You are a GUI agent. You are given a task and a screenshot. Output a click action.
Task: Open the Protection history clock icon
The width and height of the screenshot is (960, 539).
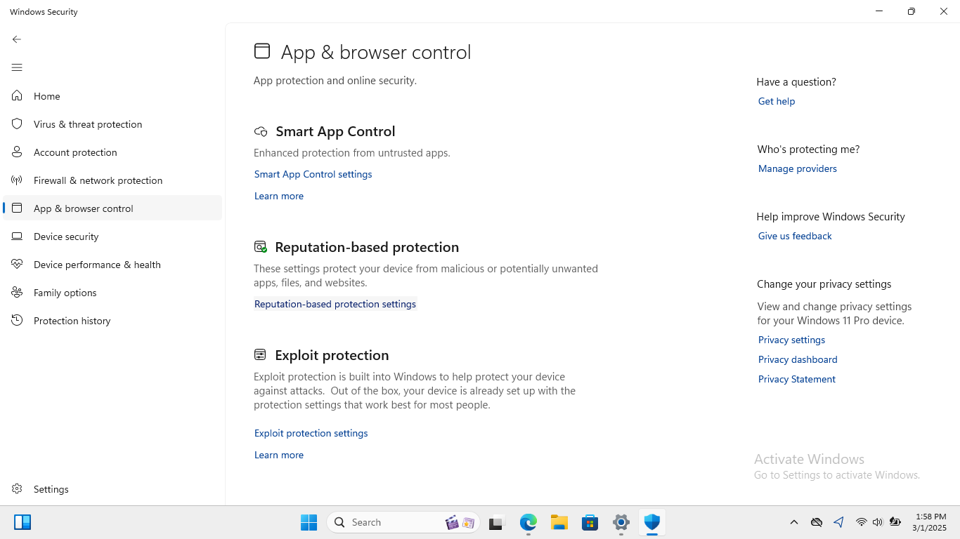coord(17,321)
